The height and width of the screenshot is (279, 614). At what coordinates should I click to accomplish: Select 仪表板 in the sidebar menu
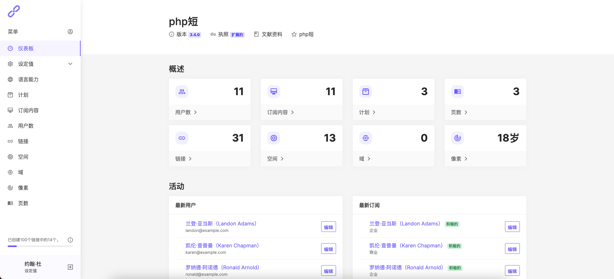(40, 48)
